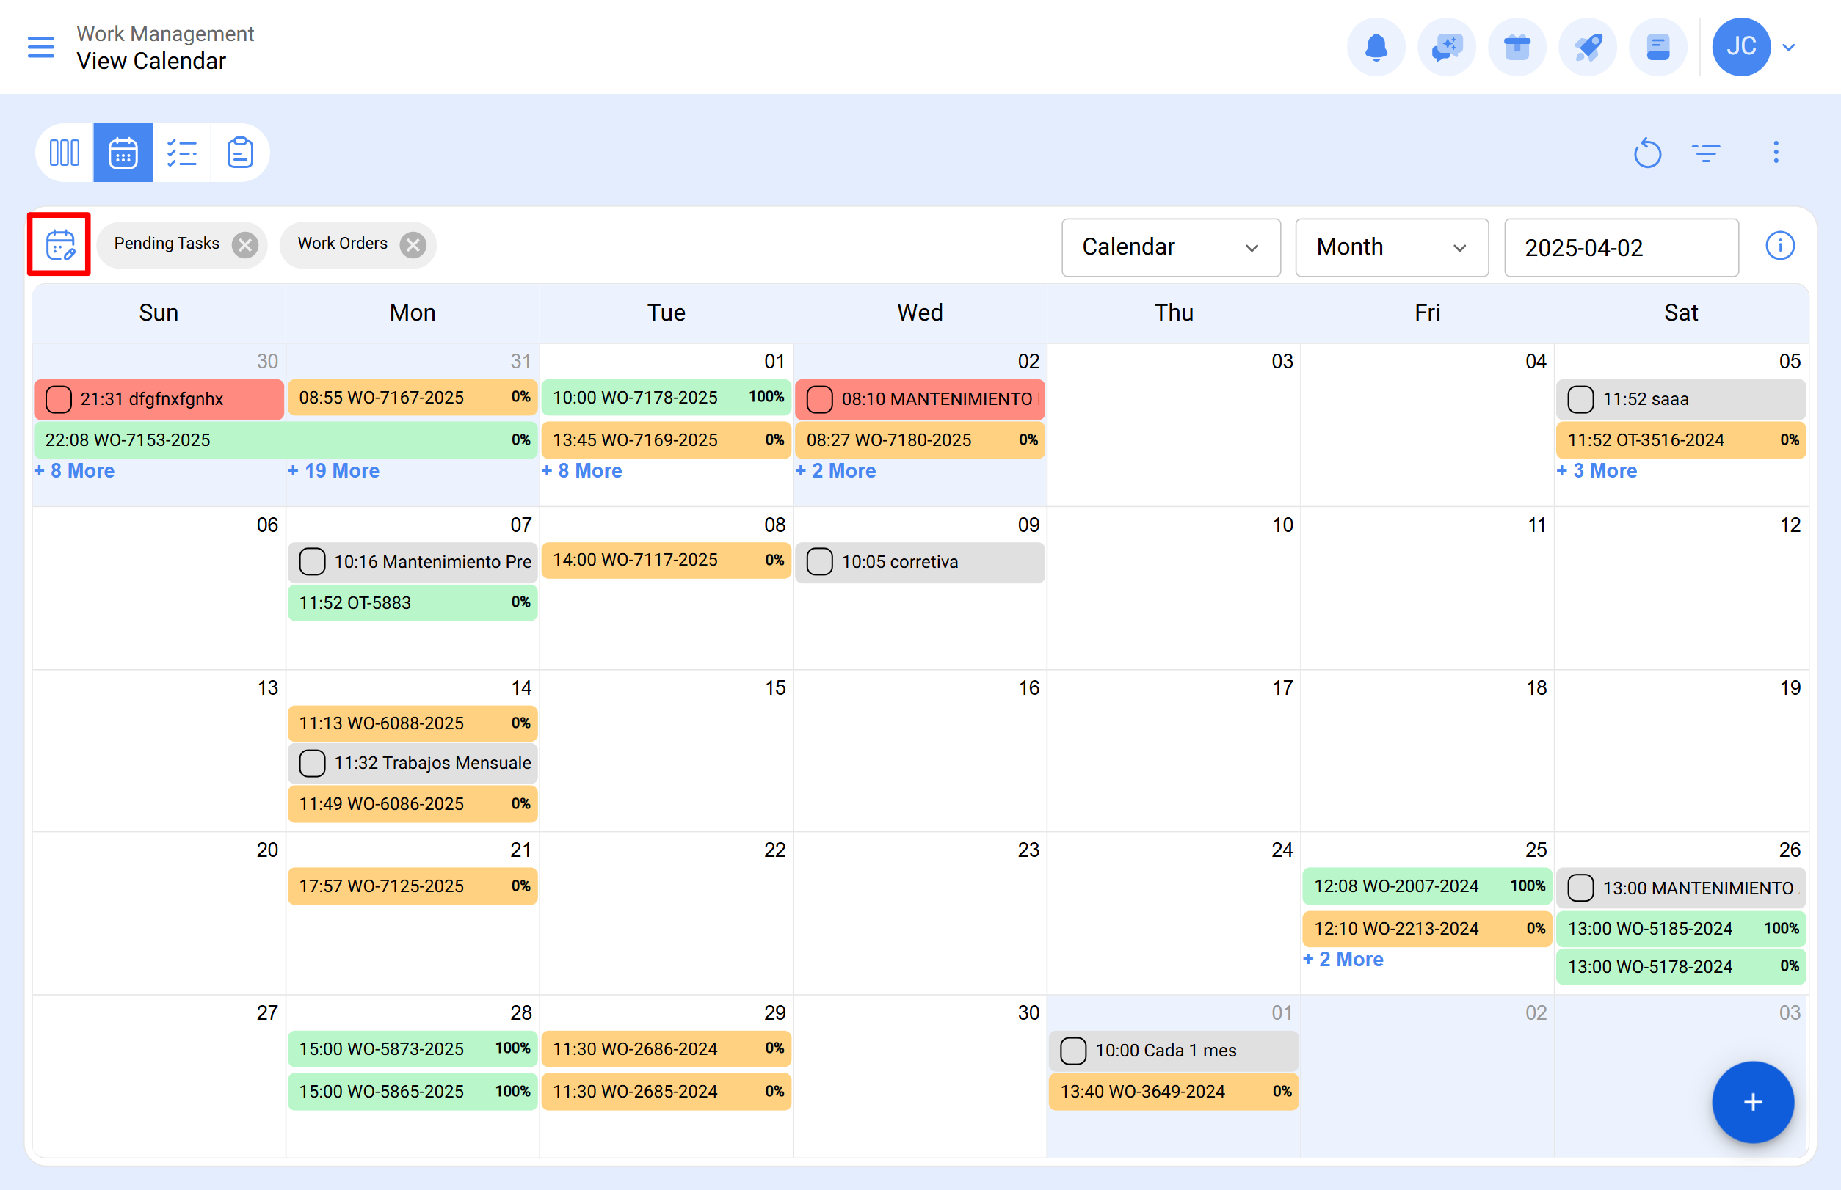The image size is (1841, 1190).
Task: Open work order 11:49 WO-6086-2025
Action: click(x=412, y=803)
